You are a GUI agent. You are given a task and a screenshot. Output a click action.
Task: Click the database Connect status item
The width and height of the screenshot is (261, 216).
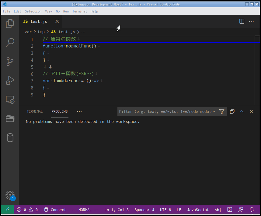tap(55, 210)
